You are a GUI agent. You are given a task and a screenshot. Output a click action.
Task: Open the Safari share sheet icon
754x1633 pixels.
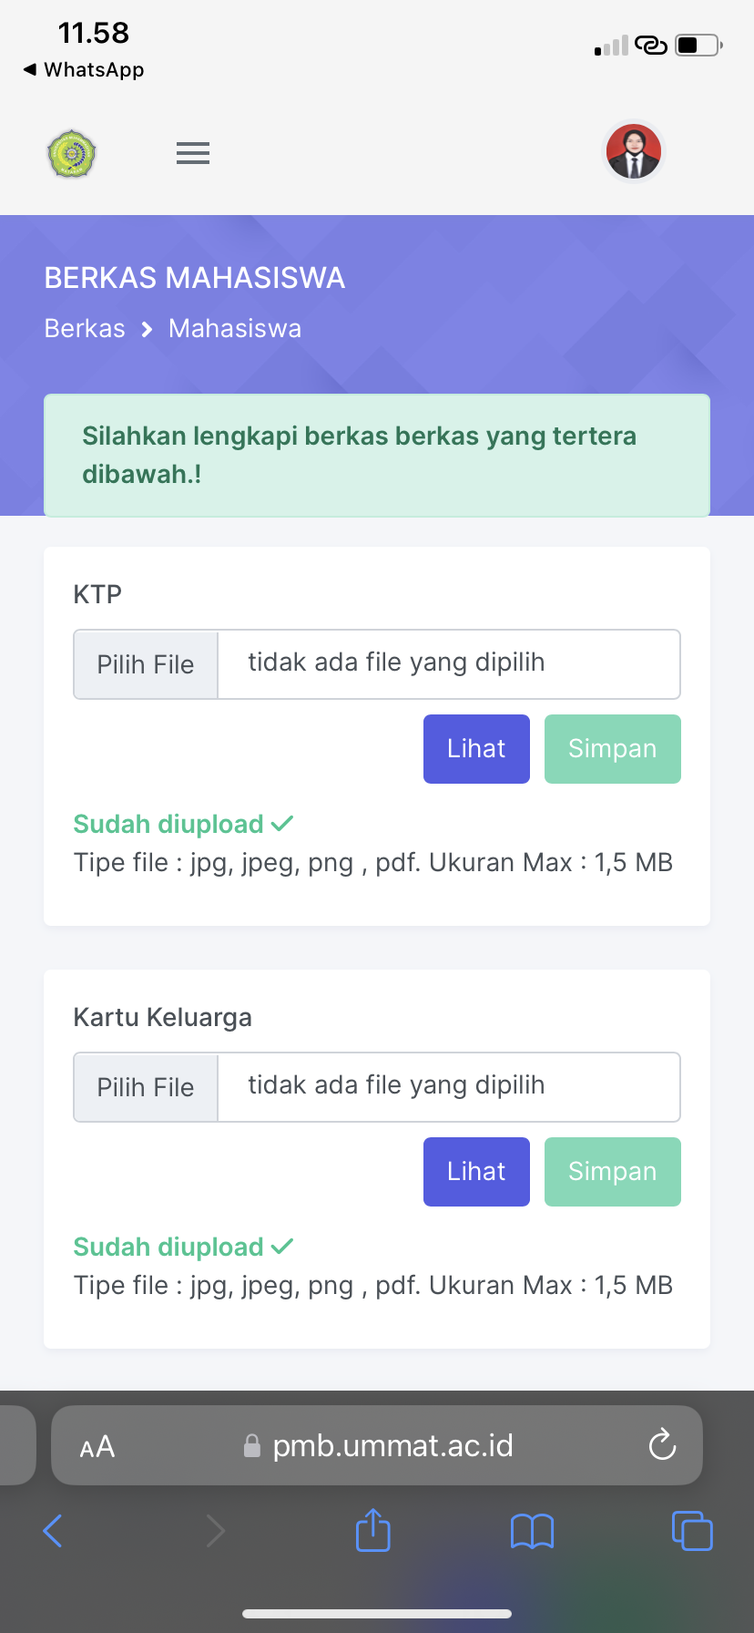[x=373, y=1530]
